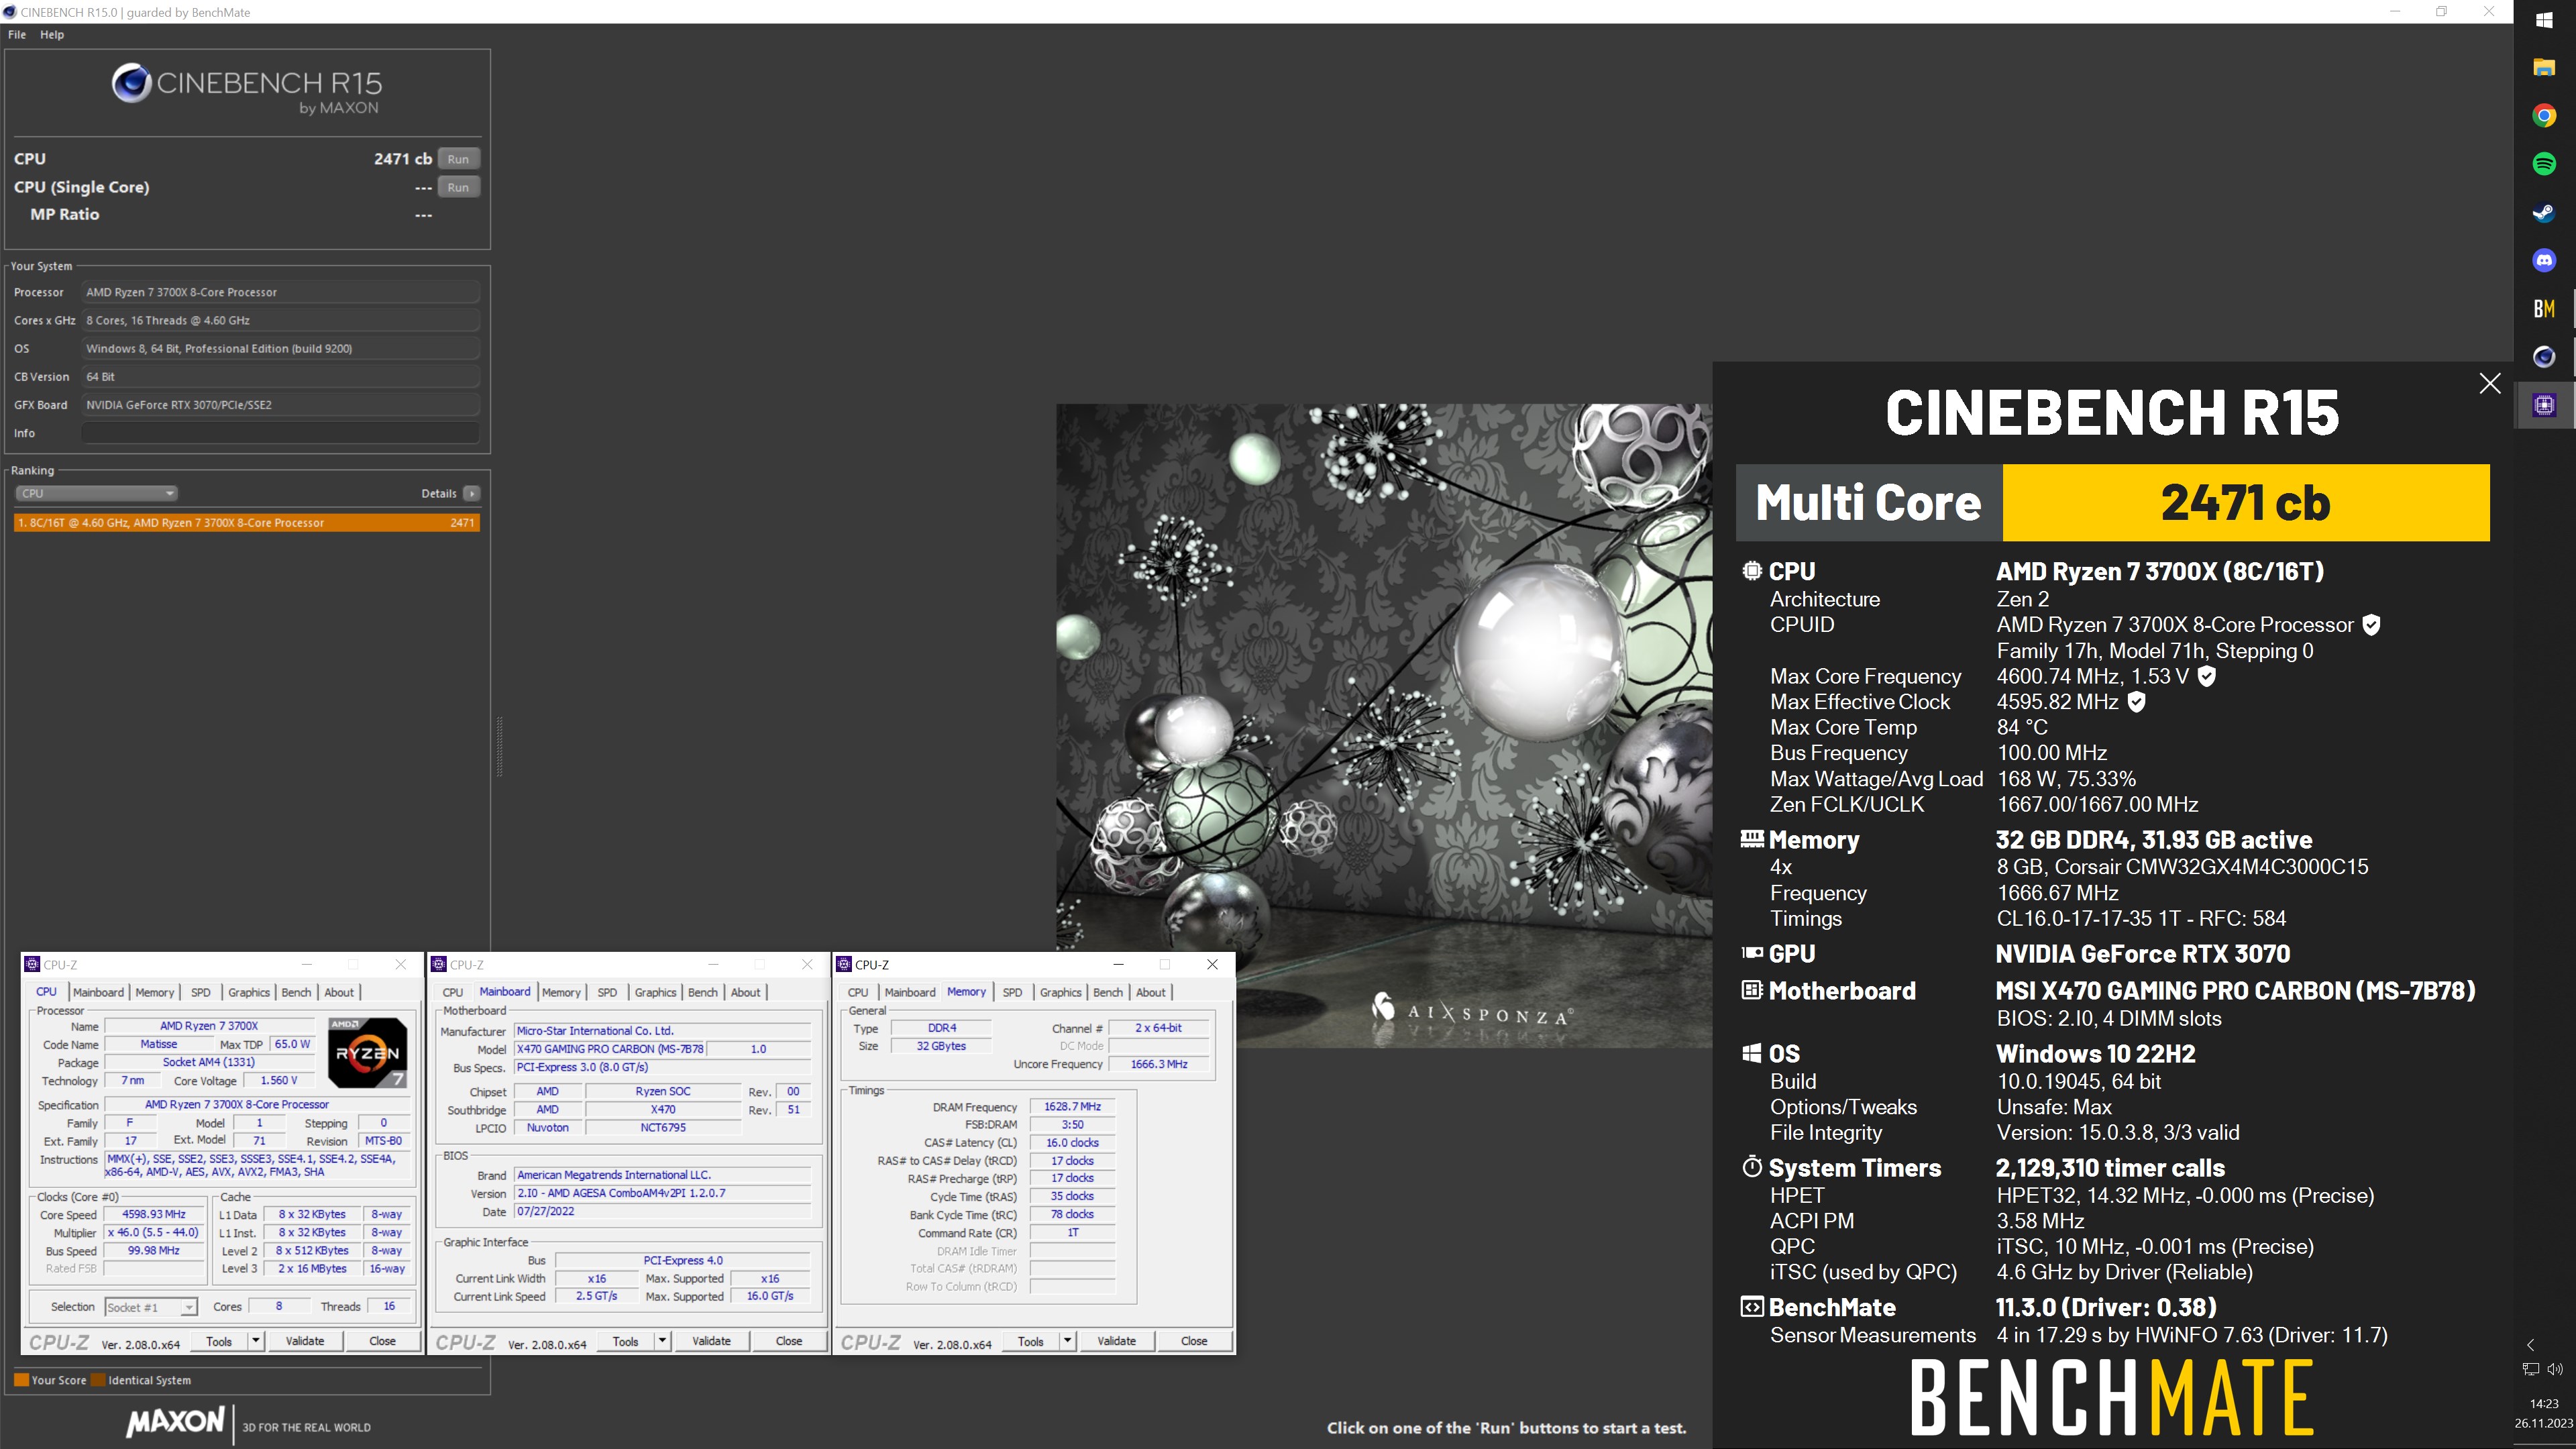Image resolution: width=2576 pixels, height=1449 pixels.
Task: Click the rendered Cinebench scene image
Action: point(1384,725)
